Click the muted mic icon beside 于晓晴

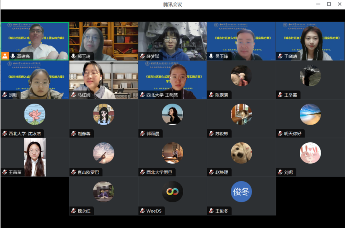280,56
